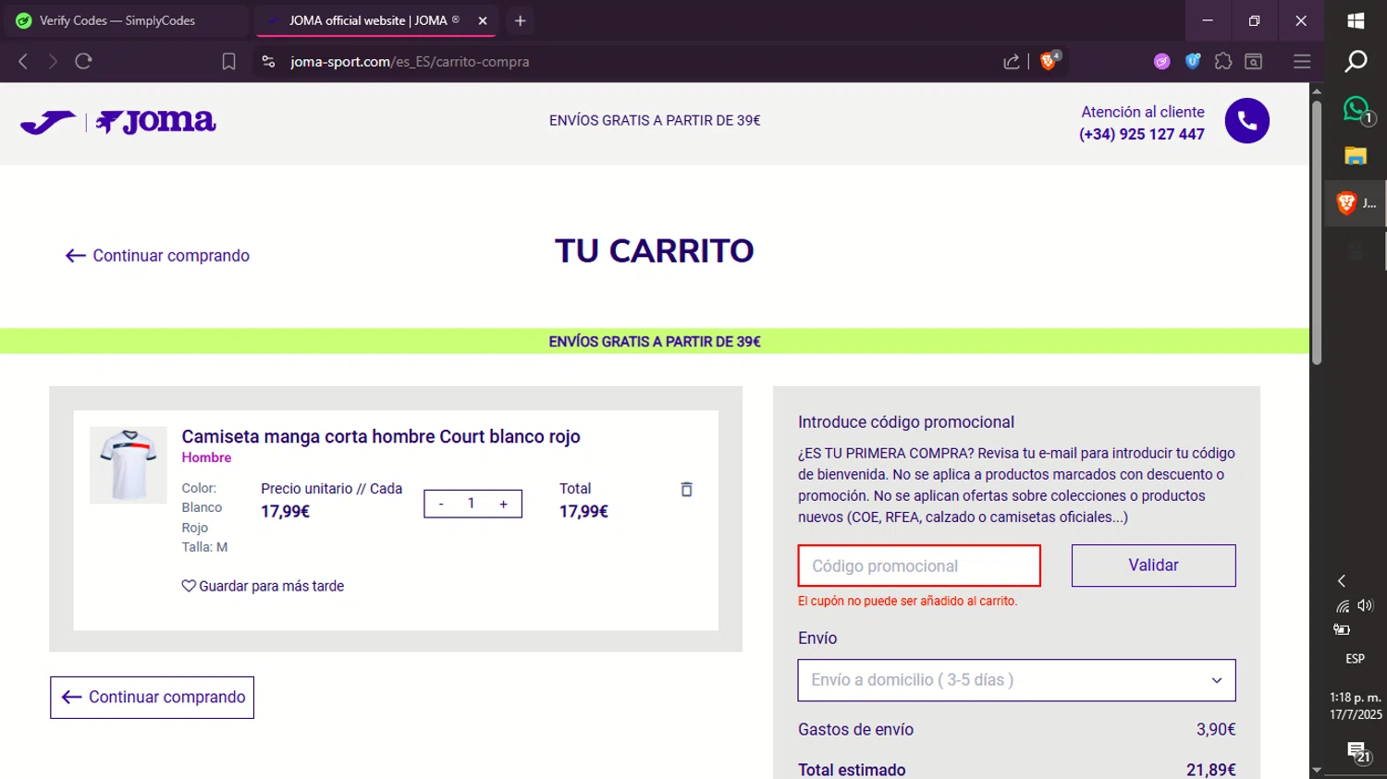Click the heart icon next to Guardar
The image size is (1387, 779).
(x=189, y=586)
